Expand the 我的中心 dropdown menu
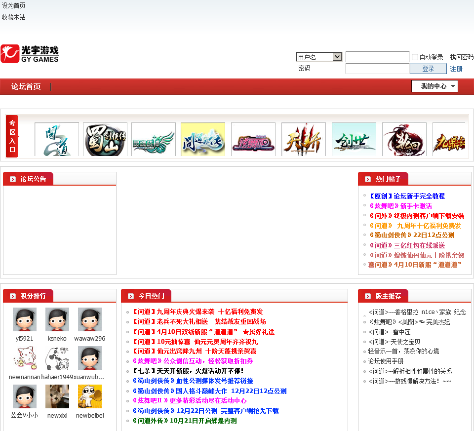Image resolution: width=474 pixels, height=431 pixels. tap(434, 86)
